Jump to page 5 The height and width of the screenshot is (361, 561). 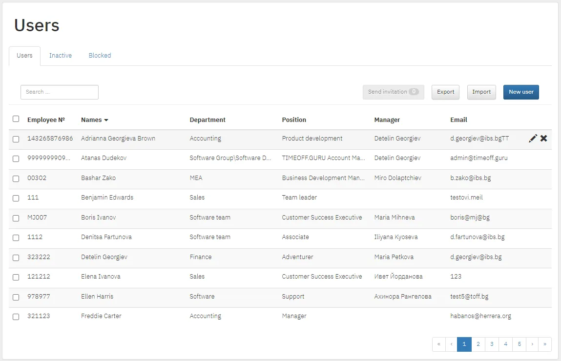[519, 344]
